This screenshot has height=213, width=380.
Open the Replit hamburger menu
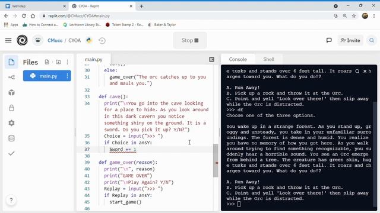(x=8, y=40)
